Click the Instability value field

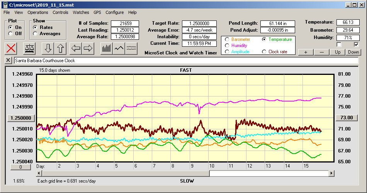click(x=199, y=37)
